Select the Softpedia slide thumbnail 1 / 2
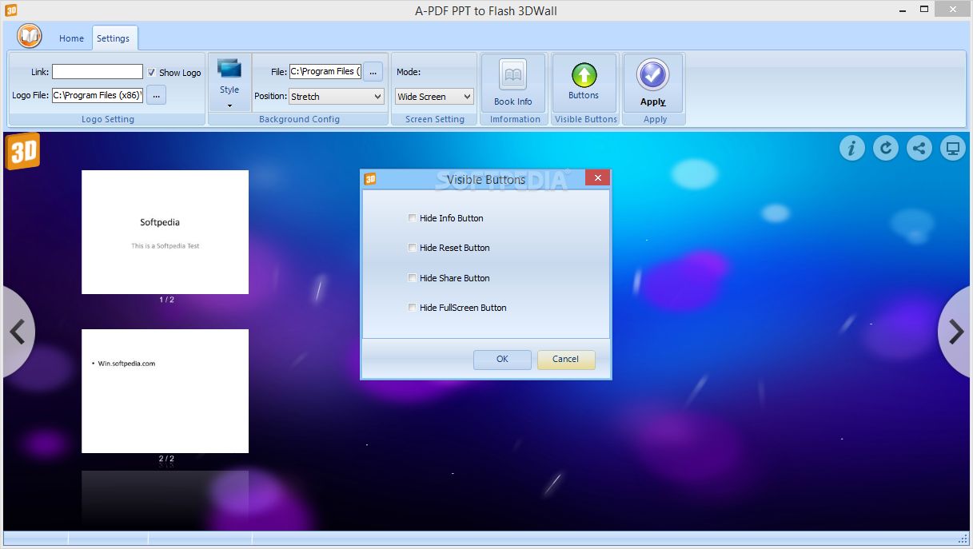973x549 pixels. tap(165, 232)
